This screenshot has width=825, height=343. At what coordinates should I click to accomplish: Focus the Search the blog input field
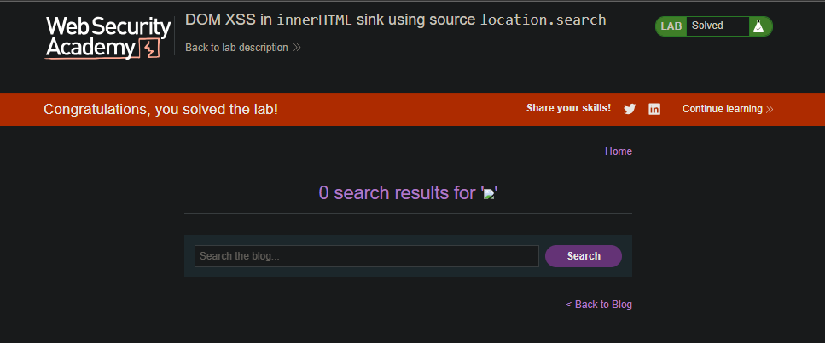click(x=367, y=256)
